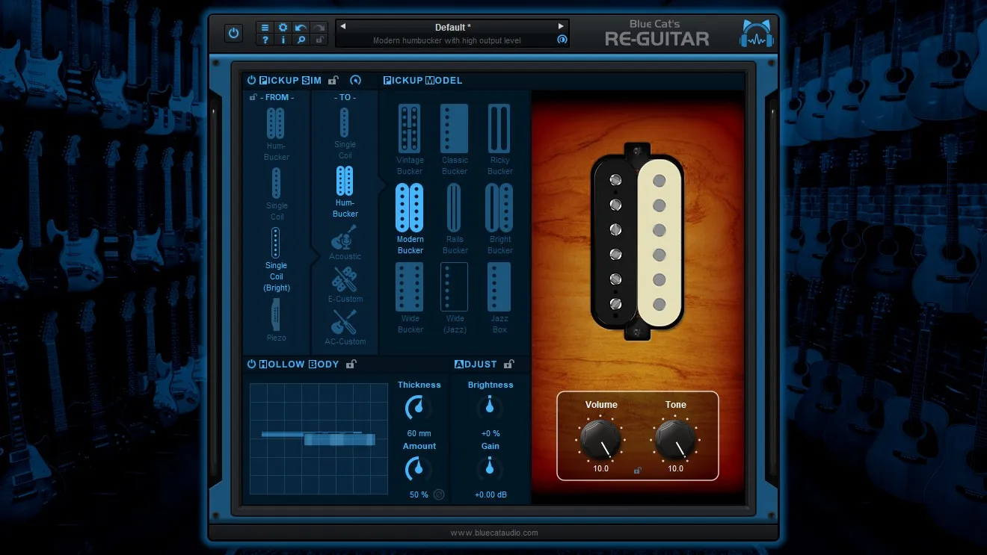
Task: Toggle the main plug-in bypass power button
Action: tap(234, 33)
